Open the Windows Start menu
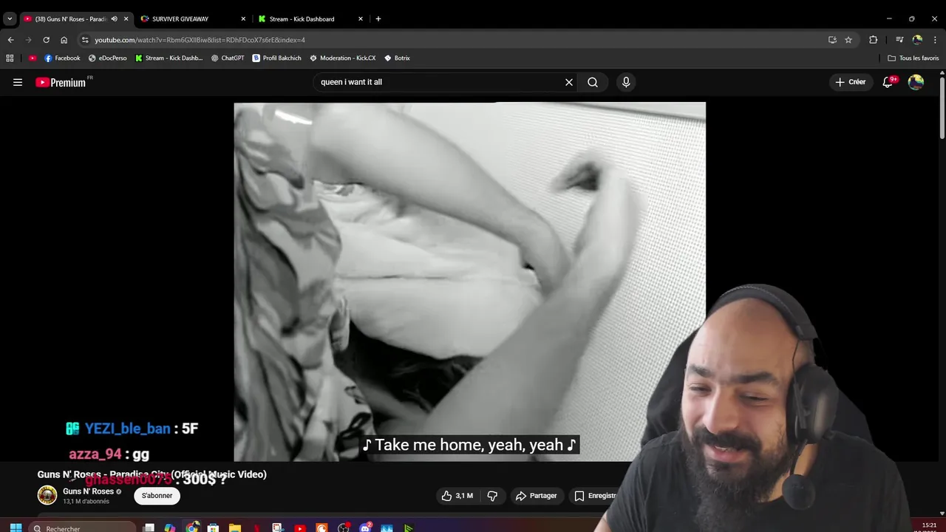Image resolution: width=946 pixels, height=532 pixels. click(x=16, y=528)
